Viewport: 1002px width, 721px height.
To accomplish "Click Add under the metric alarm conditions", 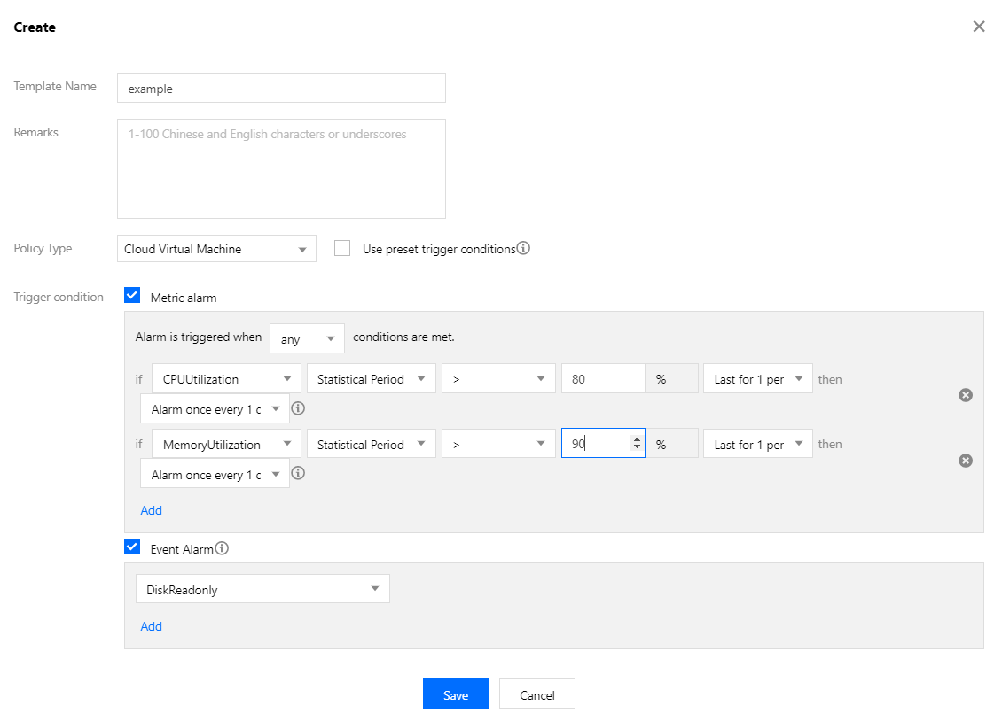I will tap(151, 510).
